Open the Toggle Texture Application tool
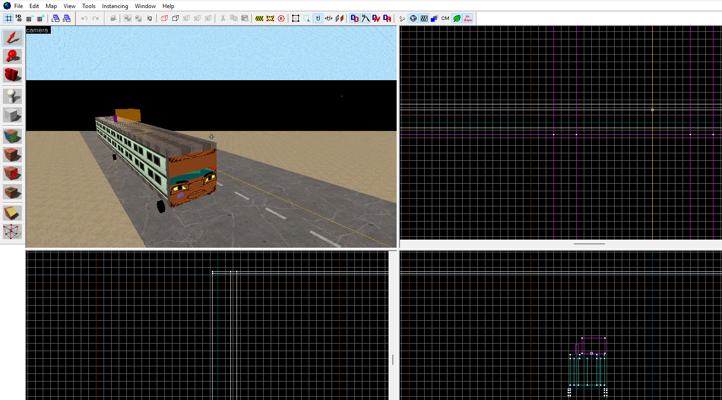 [12, 136]
